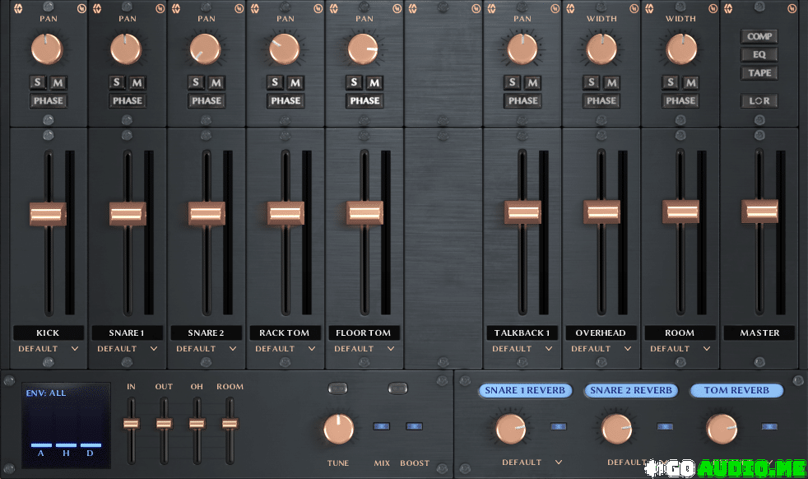
Task: Solo the Kick channel
Action: click(x=38, y=82)
